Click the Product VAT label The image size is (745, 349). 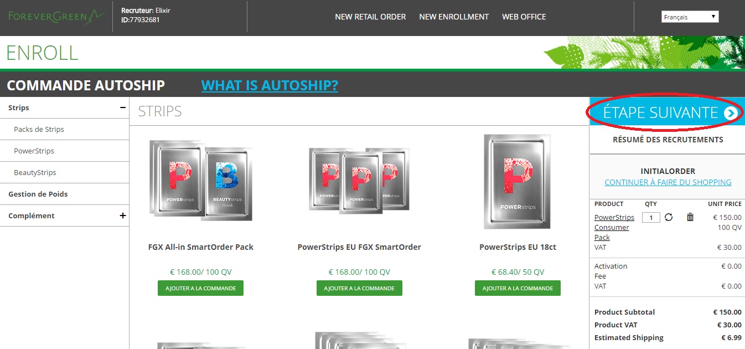tap(616, 325)
